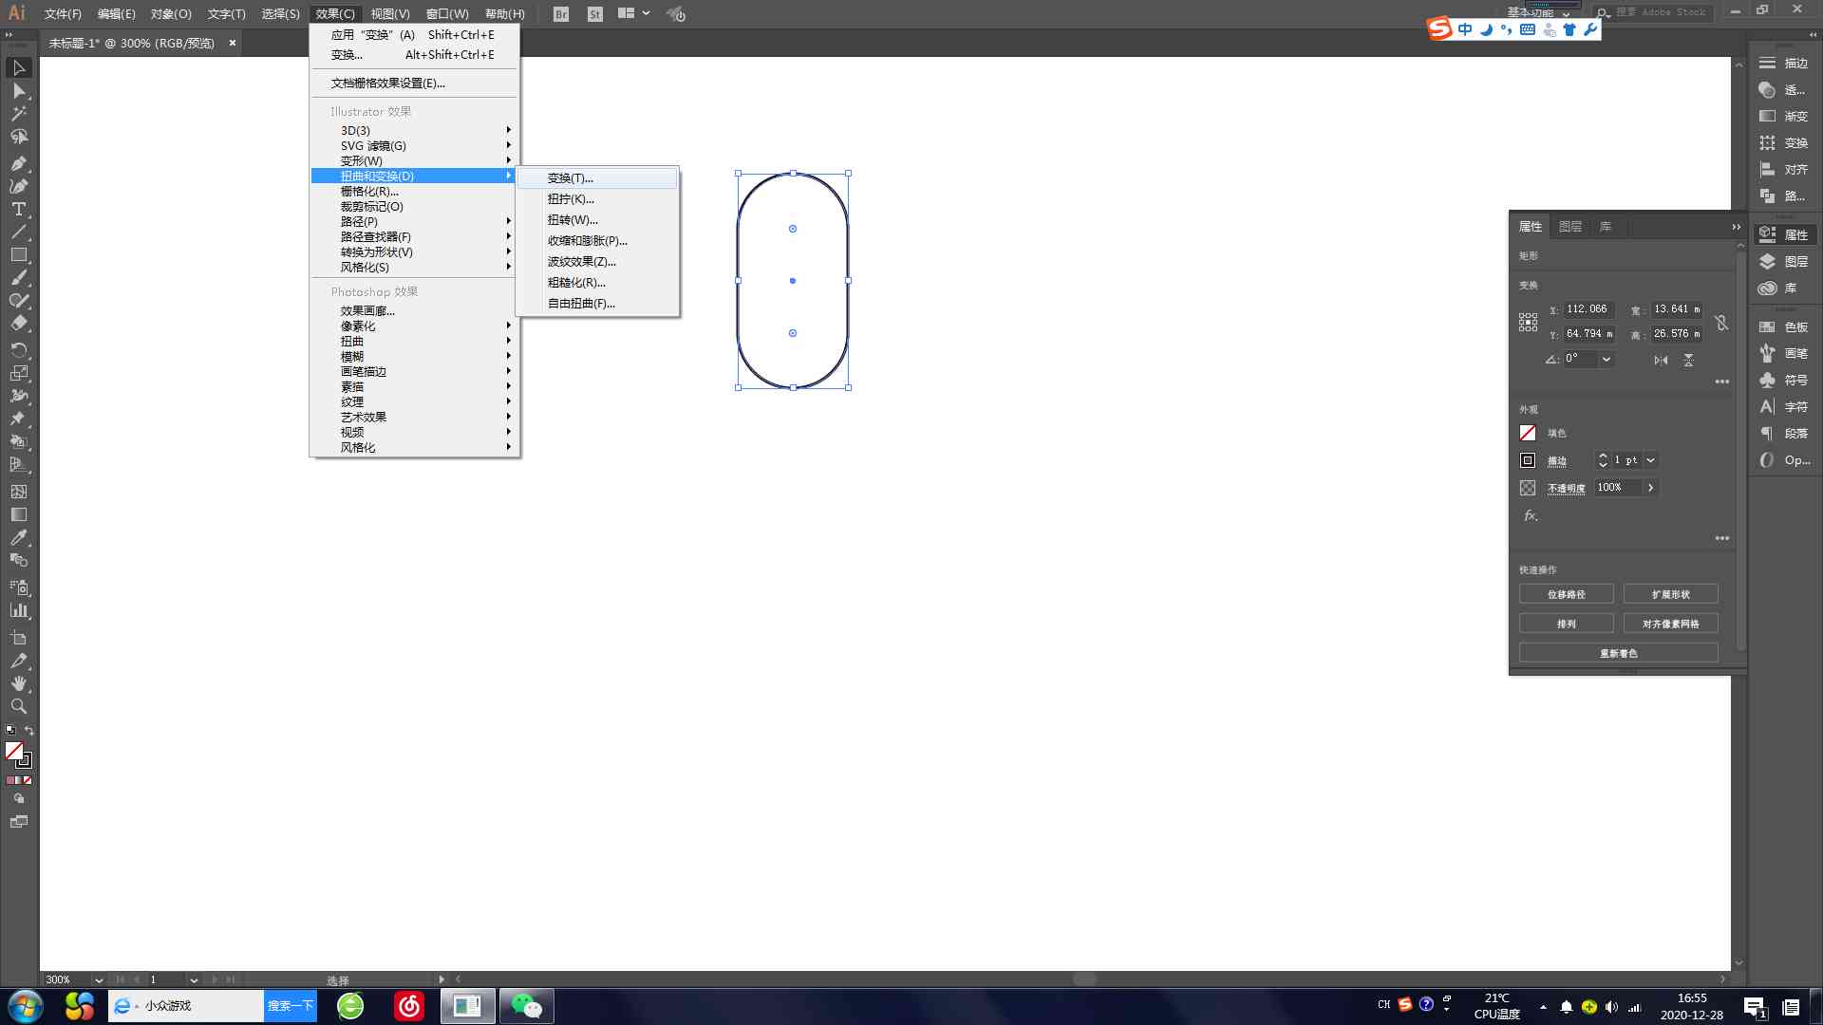The height and width of the screenshot is (1025, 1823).
Task: Click the fill color swatch in properties
Action: click(x=1528, y=433)
